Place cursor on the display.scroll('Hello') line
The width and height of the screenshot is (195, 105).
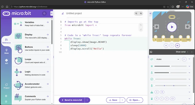tap(87, 49)
